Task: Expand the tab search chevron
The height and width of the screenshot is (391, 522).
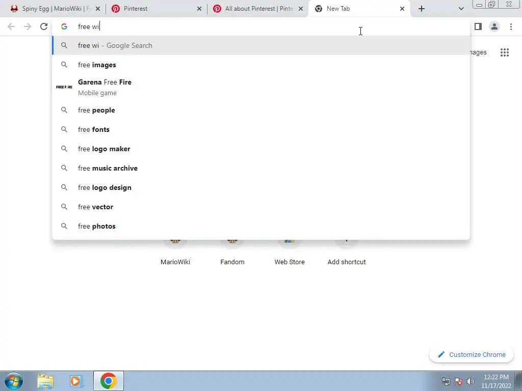Action: tap(461, 9)
